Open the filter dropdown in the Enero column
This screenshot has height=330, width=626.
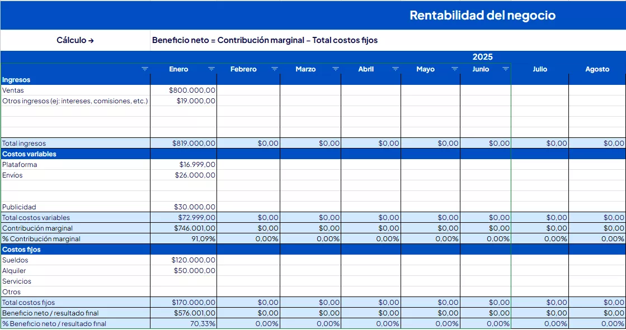point(211,69)
